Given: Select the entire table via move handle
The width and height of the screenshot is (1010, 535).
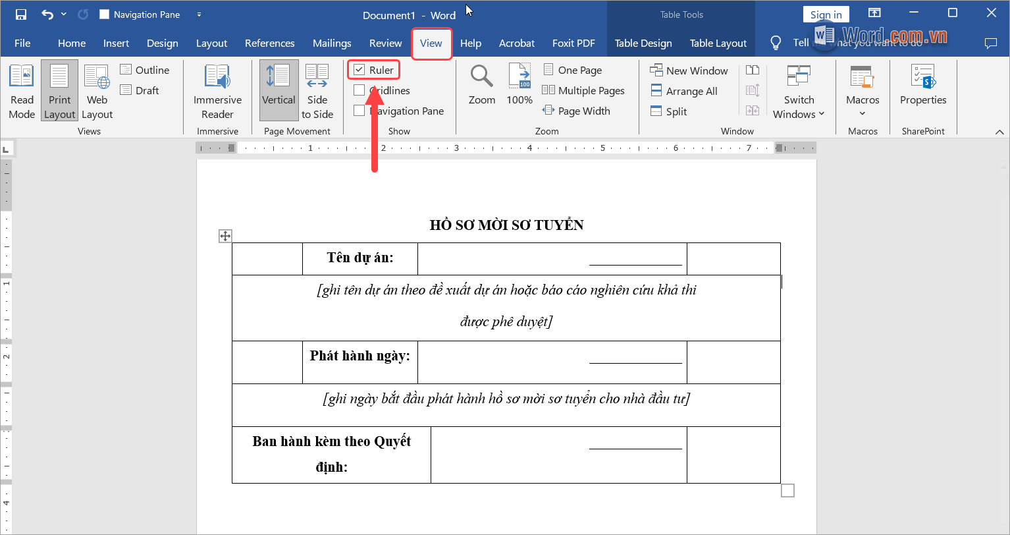Looking at the screenshot, I should pyautogui.click(x=225, y=235).
